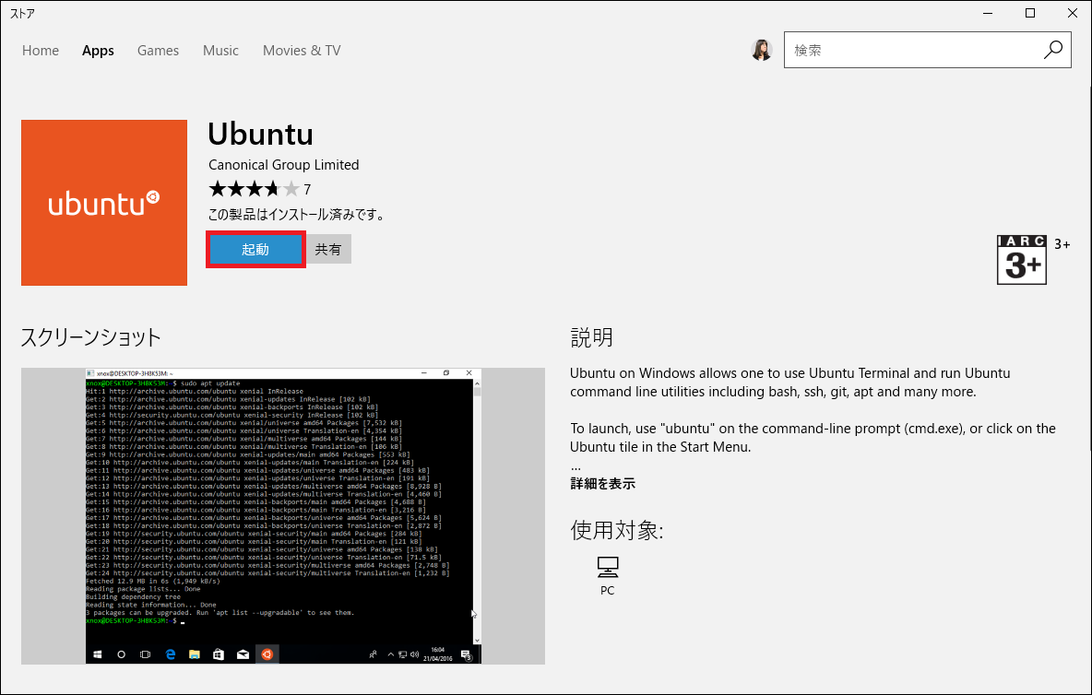This screenshot has height=695, width=1092.
Task: Click the 説明 section heading
Action: tap(591, 337)
